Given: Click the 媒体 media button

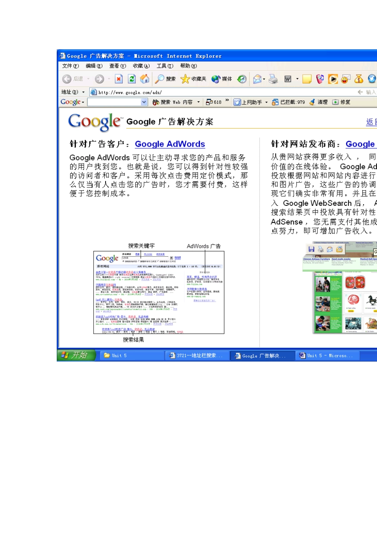Looking at the screenshot, I should (222, 79).
